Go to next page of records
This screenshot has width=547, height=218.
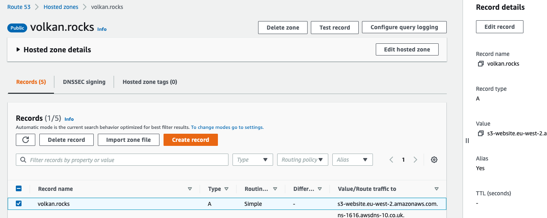pos(415,160)
